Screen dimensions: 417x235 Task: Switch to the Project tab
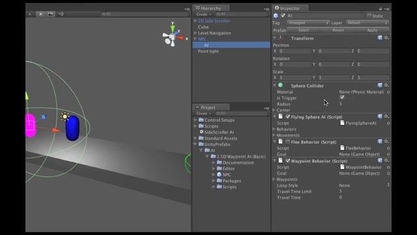pos(211,107)
